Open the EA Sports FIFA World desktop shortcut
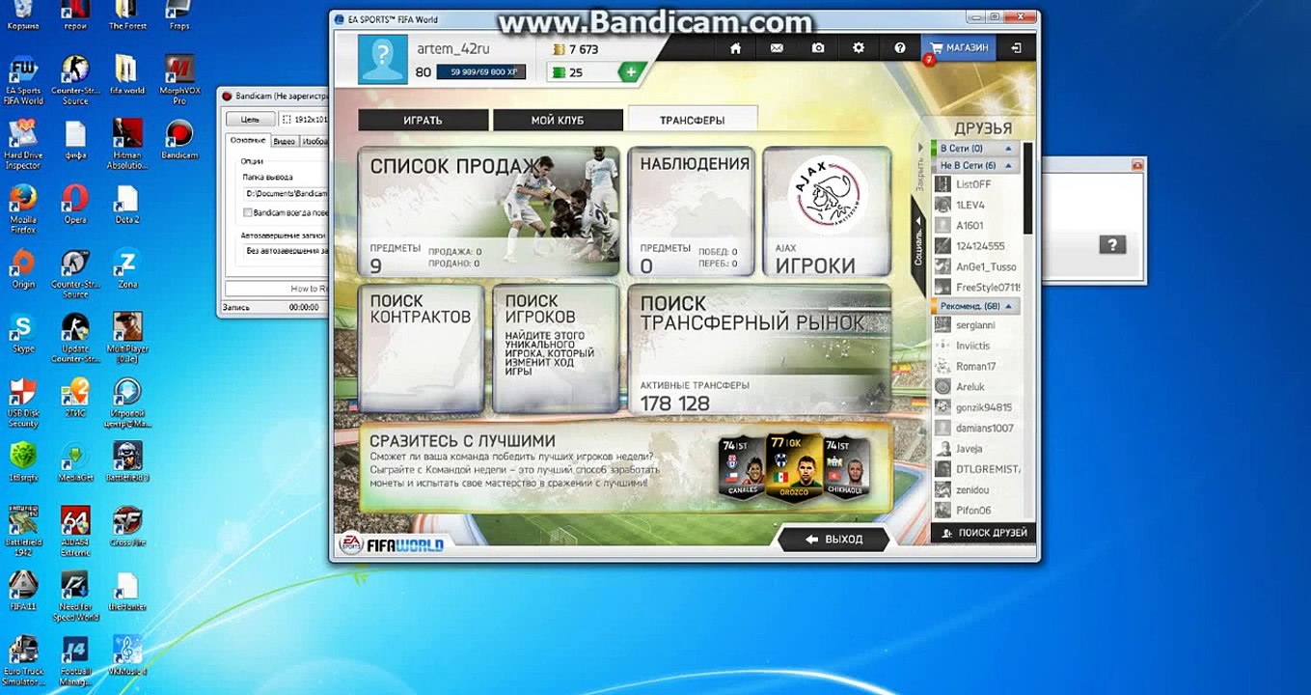Image resolution: width=1311 pixels, height=695 pixels. tap(23, 80)
